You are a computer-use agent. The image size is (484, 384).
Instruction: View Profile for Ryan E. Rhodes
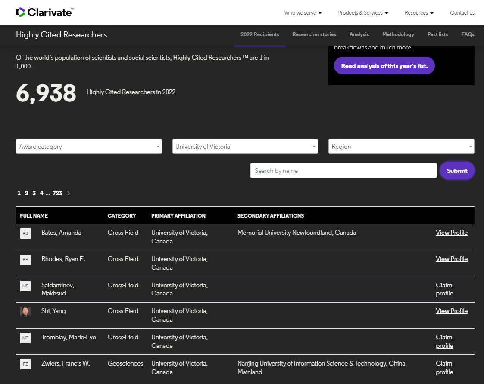point(452,259)
